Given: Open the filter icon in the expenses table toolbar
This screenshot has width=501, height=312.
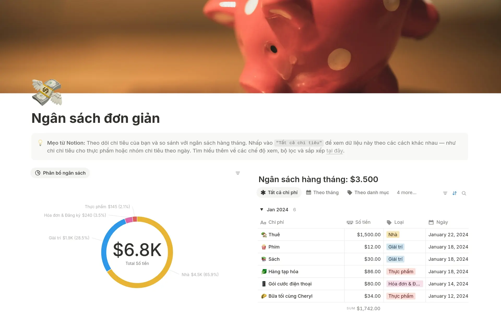Looking at the screenshot, I should [445, 193].
